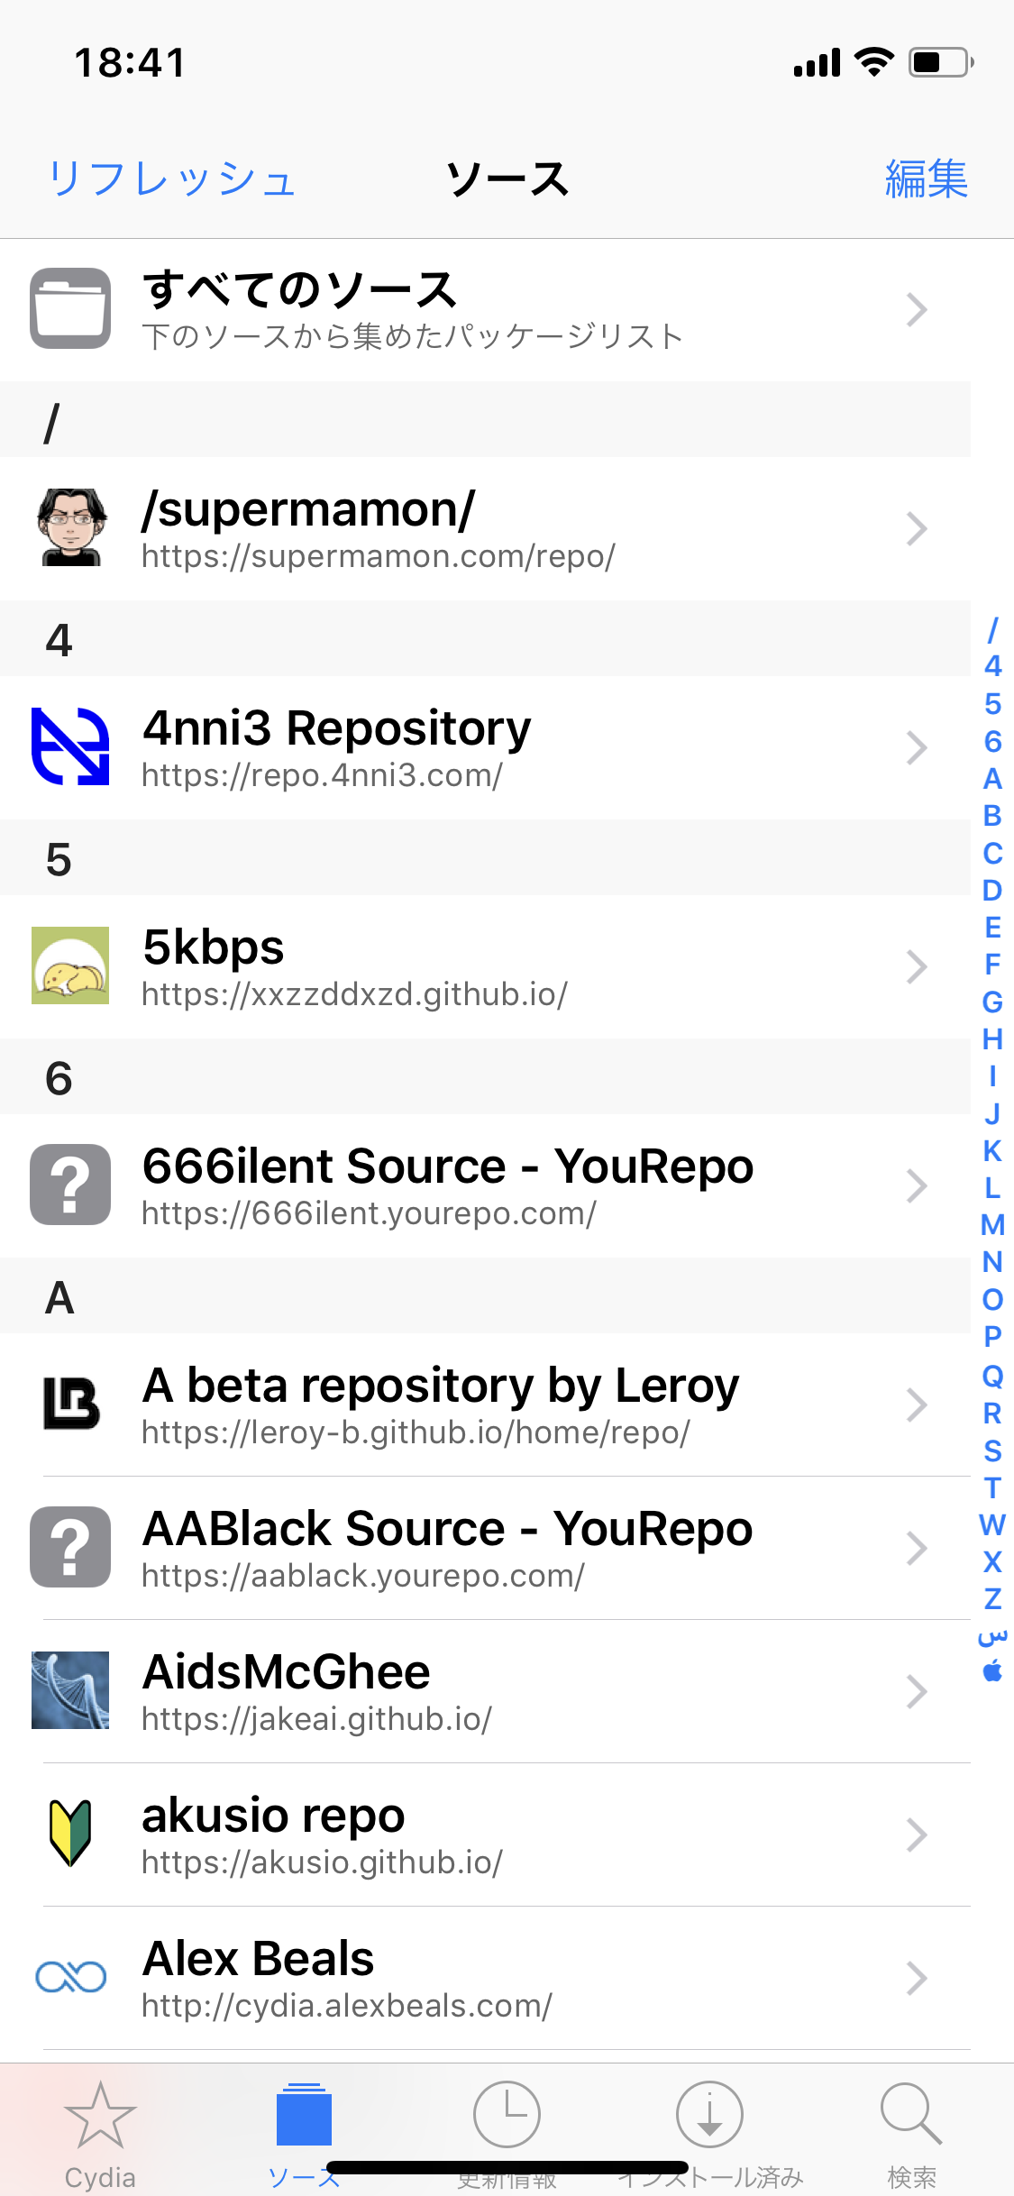This screenshot has width=1014, height=2196.
Task: Tap the 4nni3 Repository logo icon
Action: 70,746
